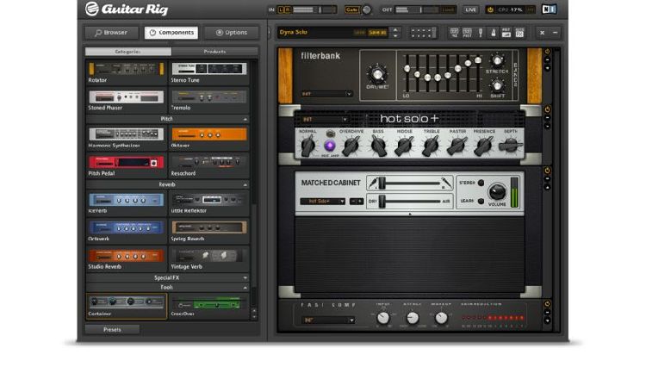Screen dimensions: 646x367
Task: Select the Rotator component
Action: pos(127,72)
